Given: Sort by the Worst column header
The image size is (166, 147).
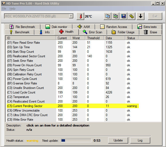Looking at the screenshot, I should click(78, 38).
